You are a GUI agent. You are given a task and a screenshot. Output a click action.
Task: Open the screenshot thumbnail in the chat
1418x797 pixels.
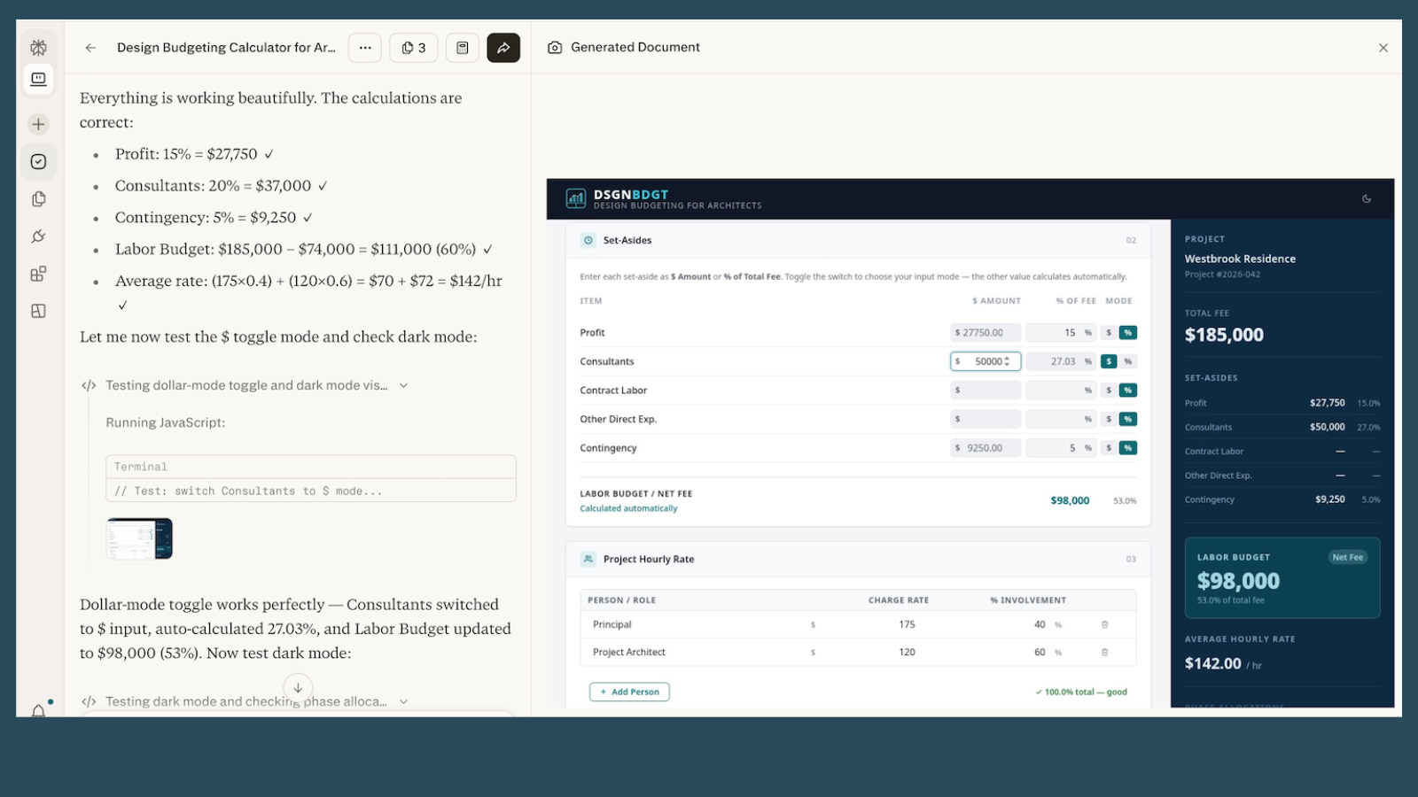pyautogui.click(x=139, y=539)
